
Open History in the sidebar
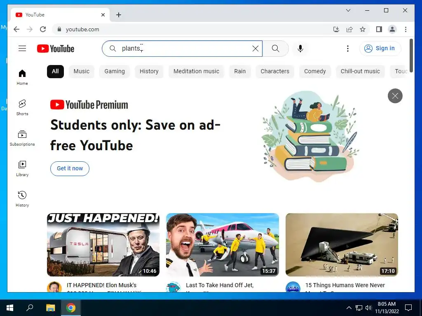pos(22,199)
